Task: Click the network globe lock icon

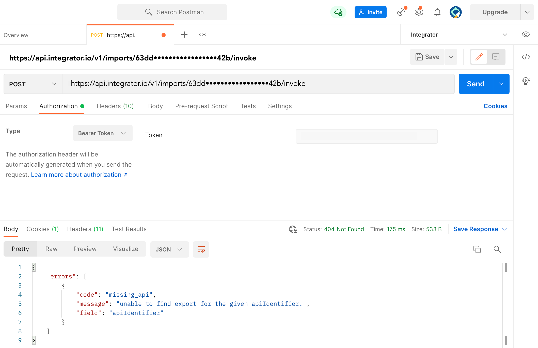Action: 293,229
